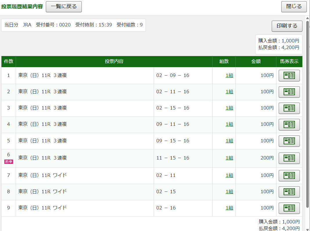310x231 pixels.
Task: Show betting ticket for row 1 (02-09-16)
Action: pos(289,76)
